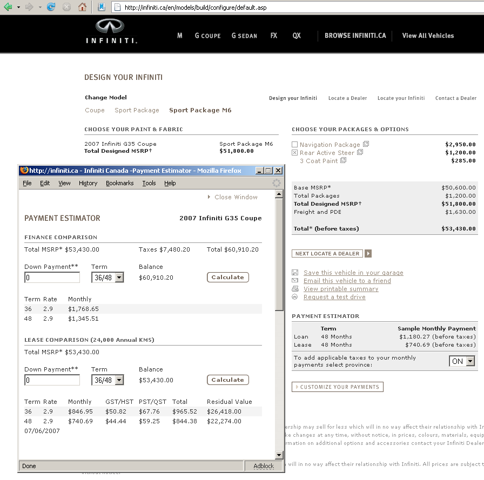This screenshot has height=480, width=484.
Task: Open Navigation Package details popup icon
Action: pos(366,144)
